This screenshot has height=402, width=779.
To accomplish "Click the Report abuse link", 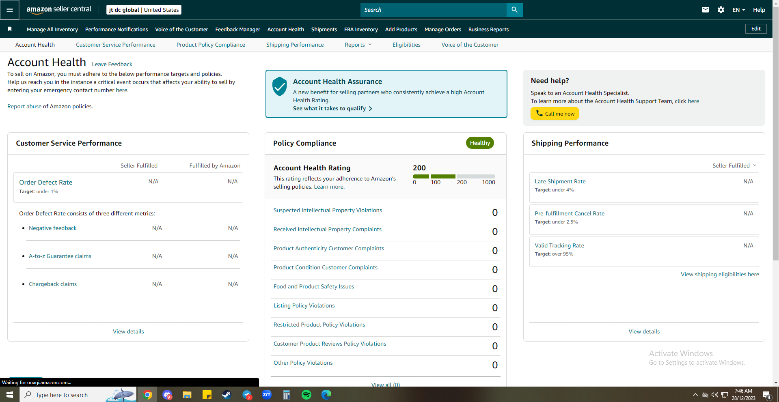I will pyautogui.click(x=24, y=106).
